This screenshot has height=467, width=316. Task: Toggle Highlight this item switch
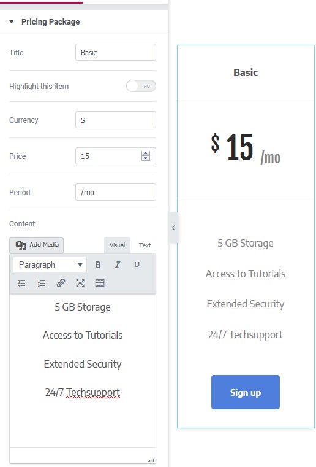click(141, 86)
